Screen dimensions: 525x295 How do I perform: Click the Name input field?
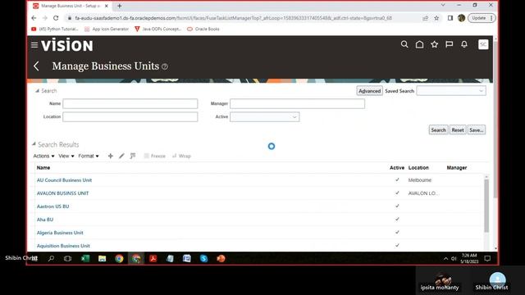coord(130,104)
